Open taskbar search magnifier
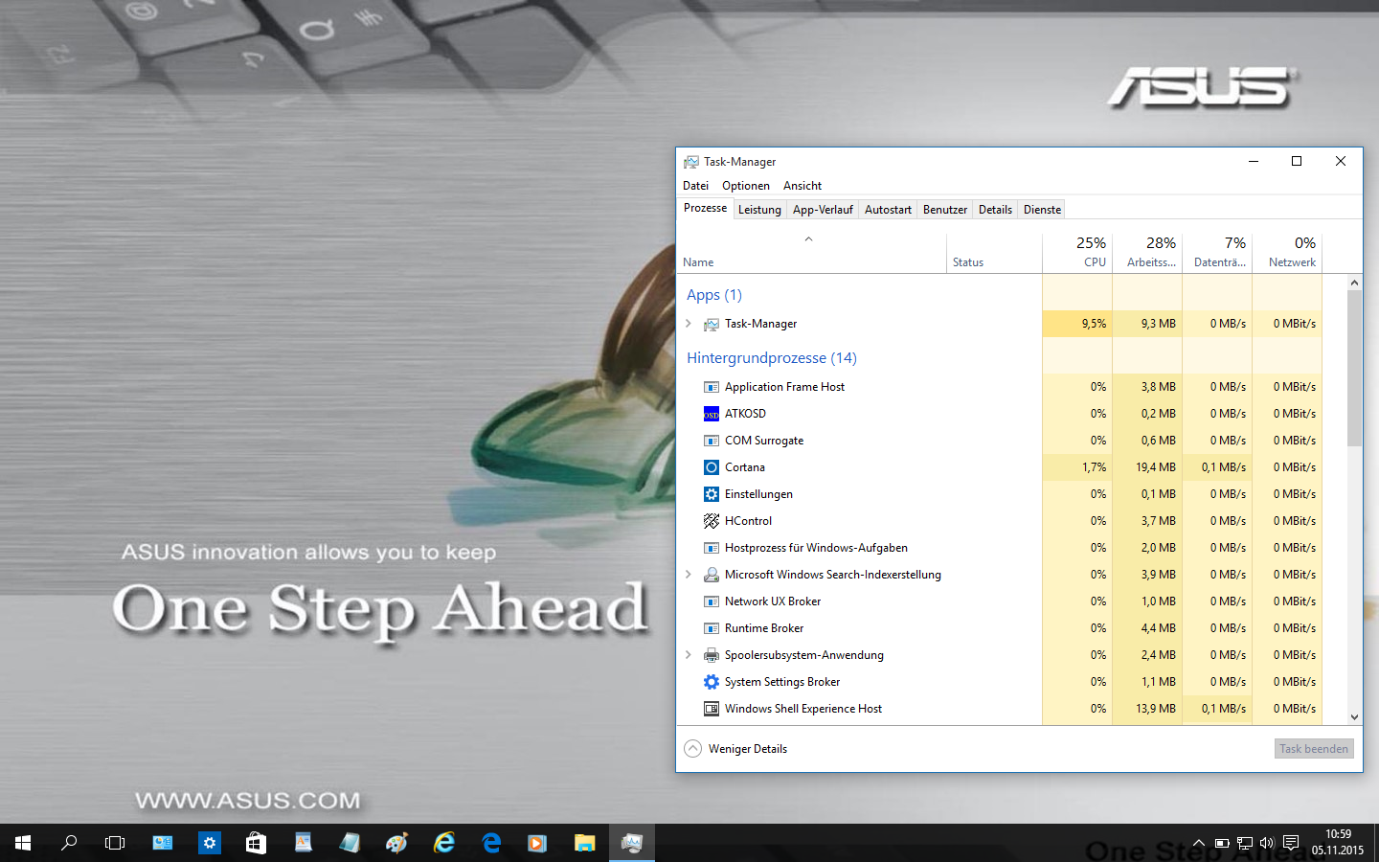 [69, 843]
